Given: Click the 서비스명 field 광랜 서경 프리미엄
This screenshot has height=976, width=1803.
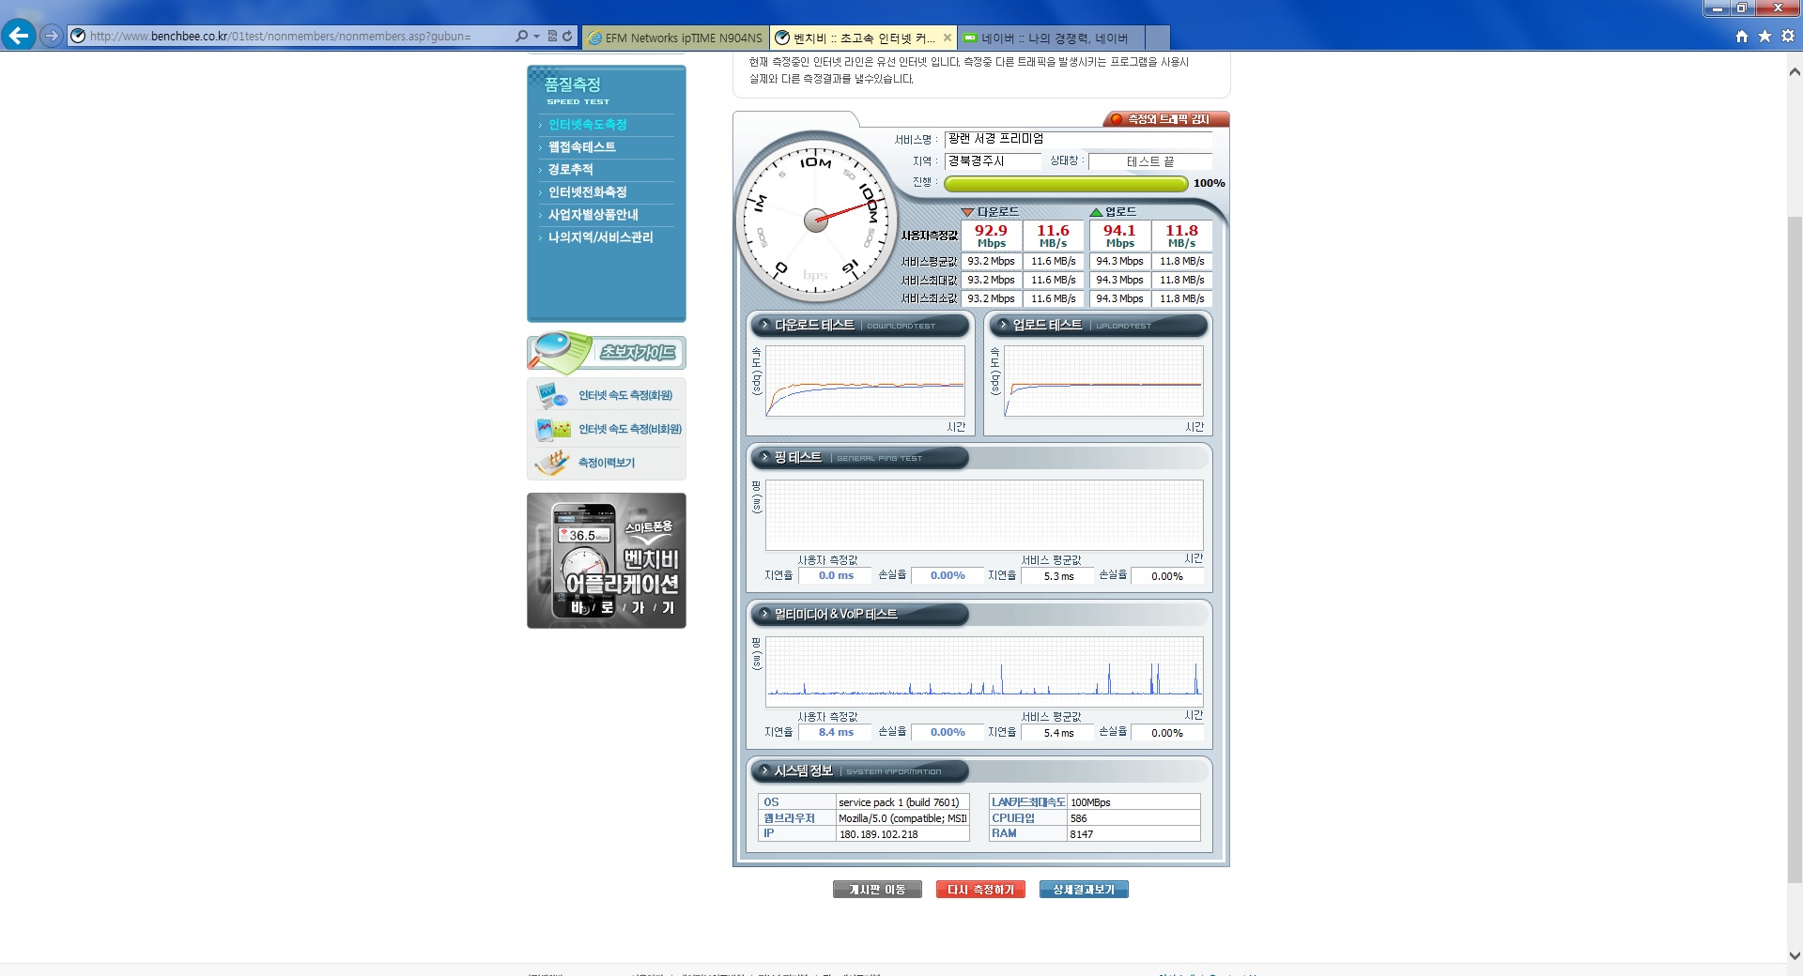Looking at the screenshot, I should [1078, 139].
